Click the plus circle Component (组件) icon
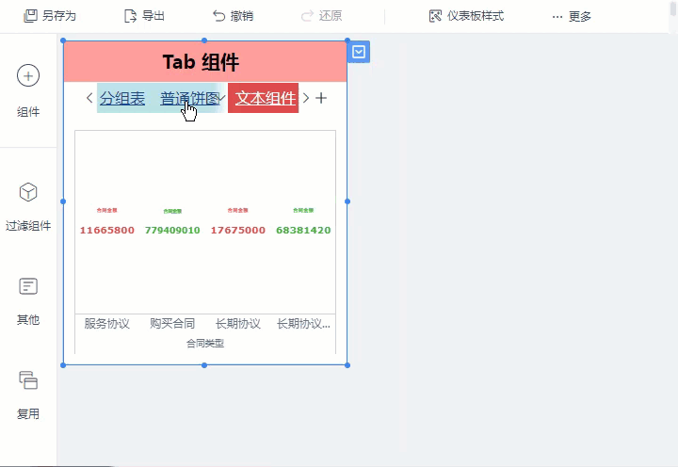The image size is (678, 467). pos(28,75)
